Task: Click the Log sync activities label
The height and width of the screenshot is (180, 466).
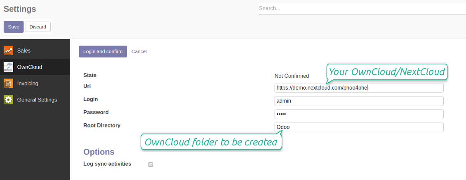Action: pos(107,164)
